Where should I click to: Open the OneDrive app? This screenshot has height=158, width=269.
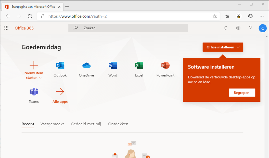(86, 69)
